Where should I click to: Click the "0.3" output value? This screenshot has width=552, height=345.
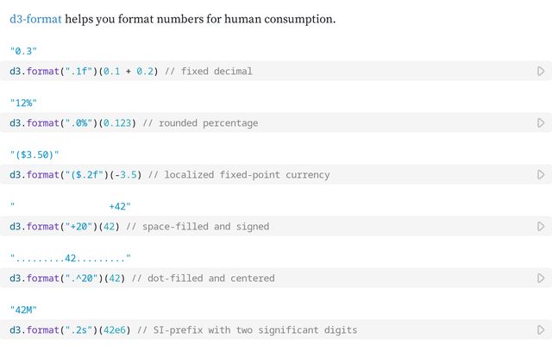pyautogui.click(x=23, y=51)
